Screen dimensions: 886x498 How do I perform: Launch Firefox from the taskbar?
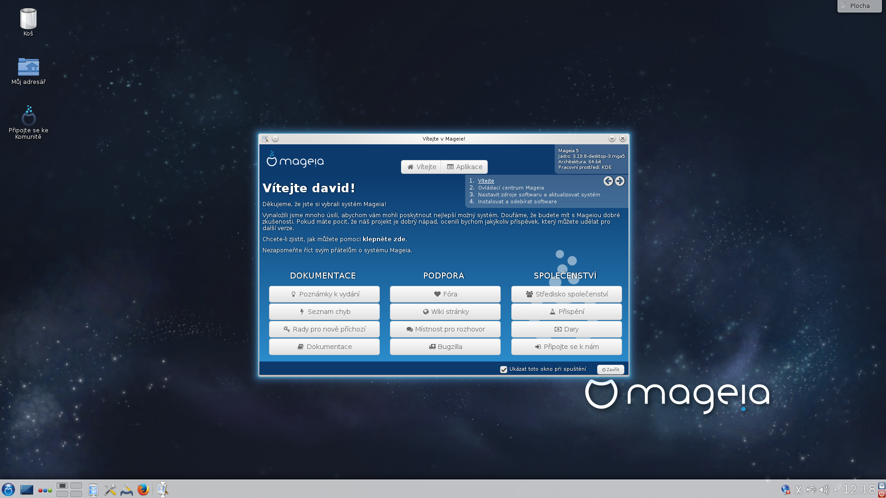[143, 490]
